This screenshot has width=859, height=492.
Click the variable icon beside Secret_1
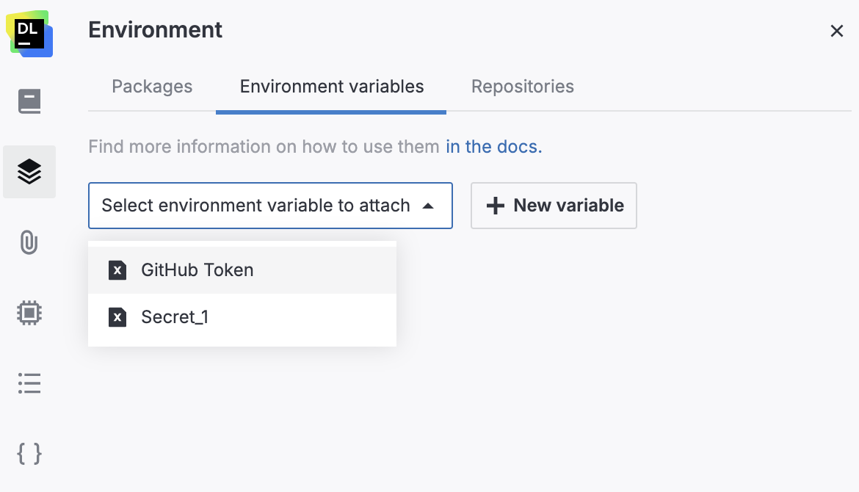(117, 317)
